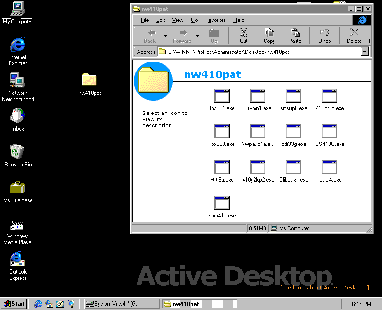Select the Nwpaup1a.exe file
Screen dimensions: 382x310
[258, 135]
